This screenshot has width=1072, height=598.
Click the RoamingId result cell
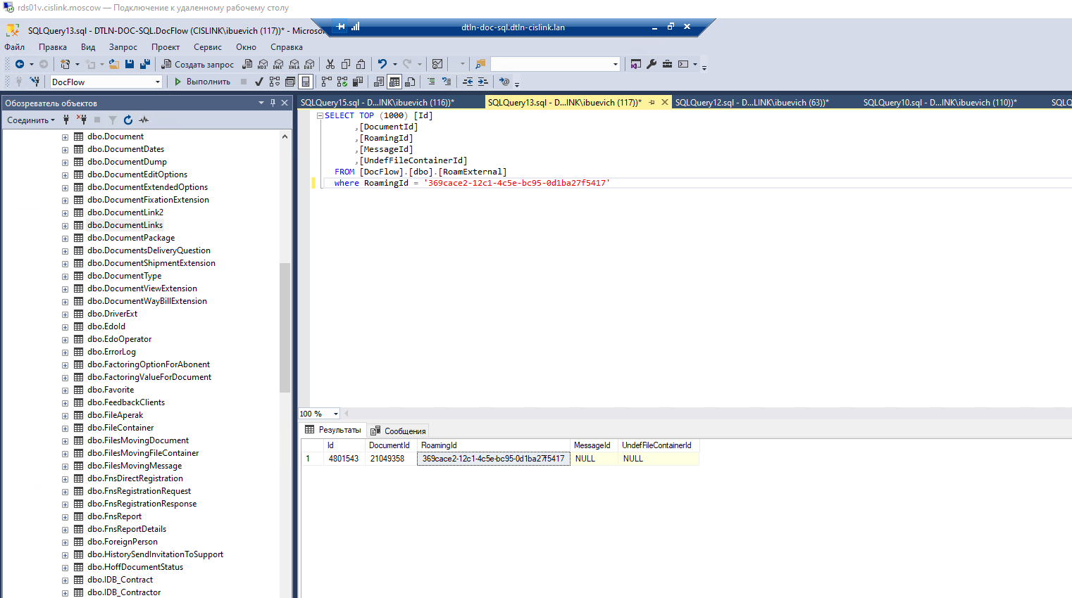click(493, 459)
